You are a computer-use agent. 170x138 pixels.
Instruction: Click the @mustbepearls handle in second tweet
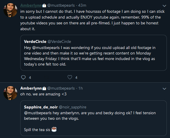(61, 88)
